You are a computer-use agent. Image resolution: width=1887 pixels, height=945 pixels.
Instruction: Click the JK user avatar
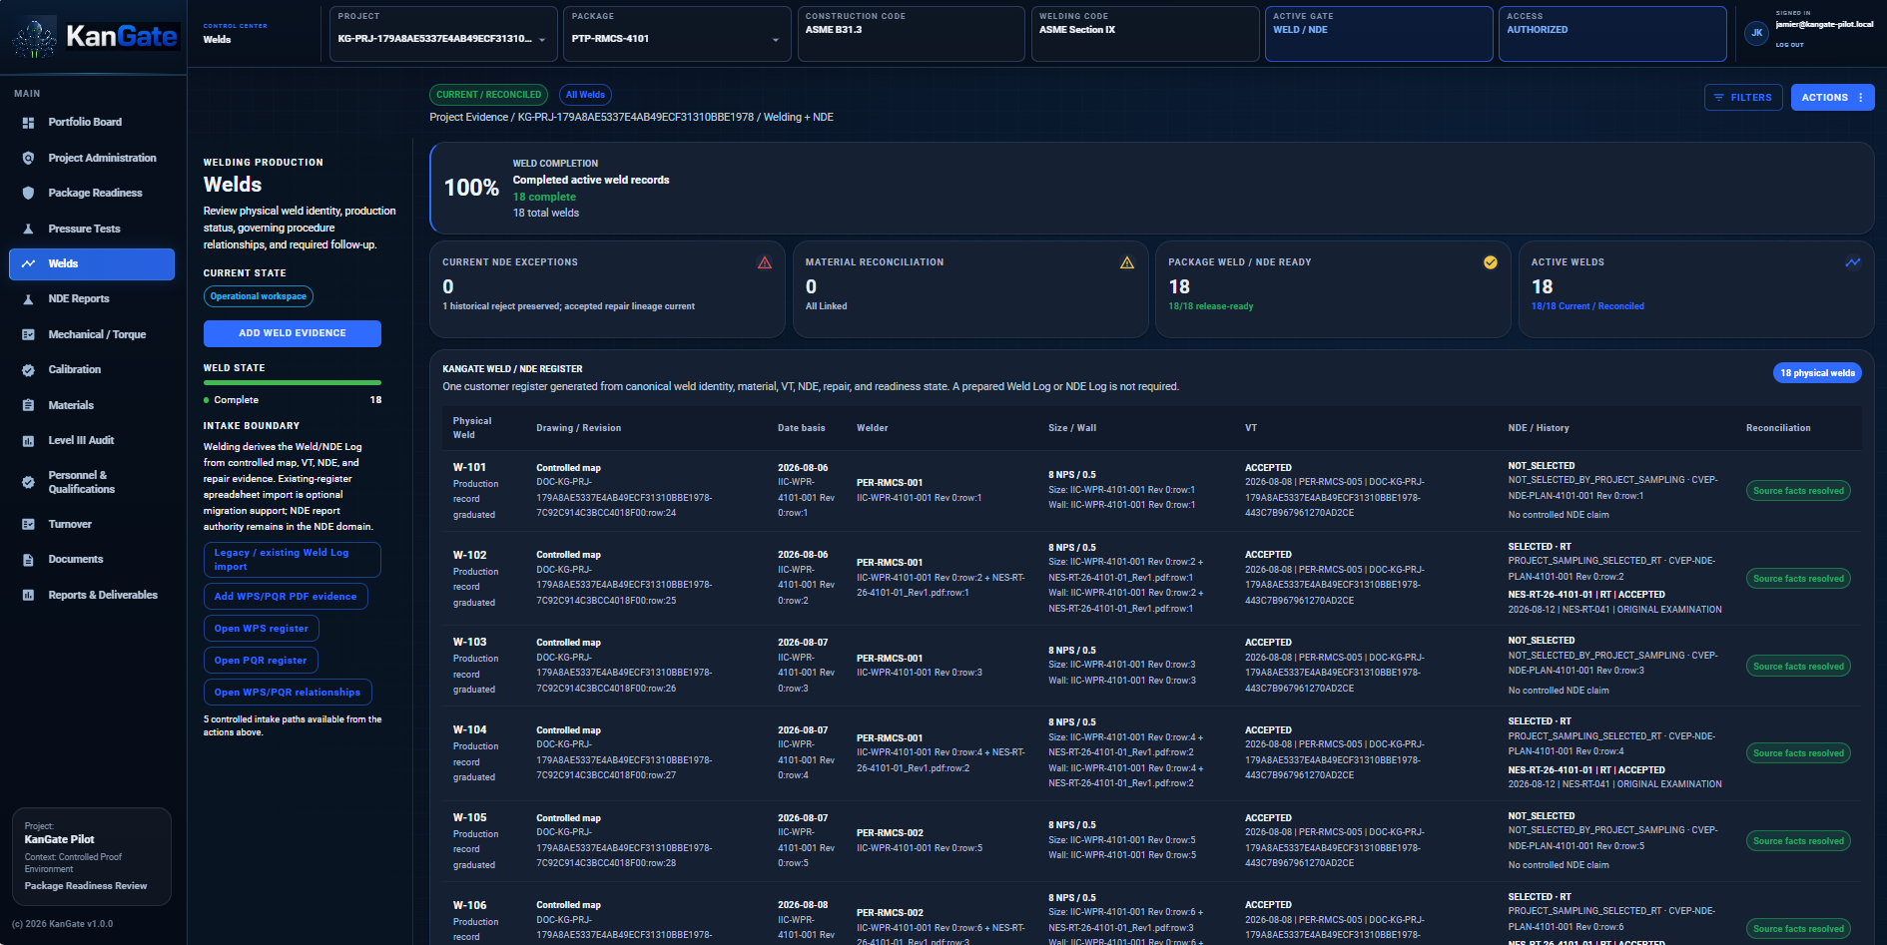[x=1756, y=33]
